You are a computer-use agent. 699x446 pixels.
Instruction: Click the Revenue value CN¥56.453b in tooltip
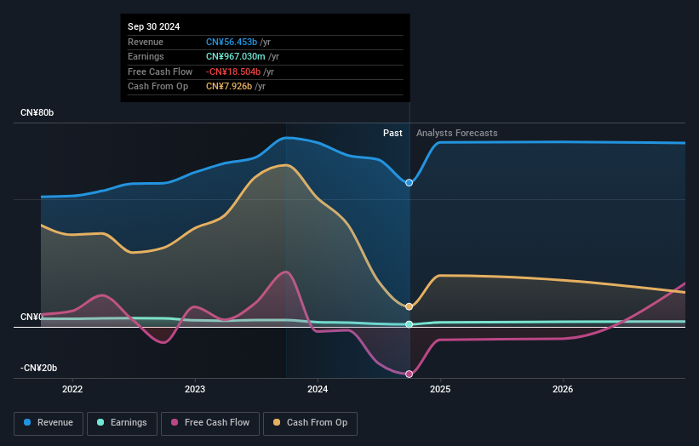232,42
